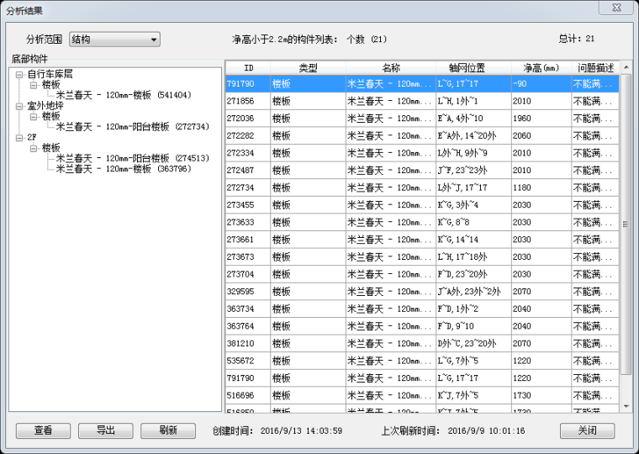Image resolution: width=639 pixels, height=454 pixels.
Task: Click the 导出 button
Action: tap(106, 430)
